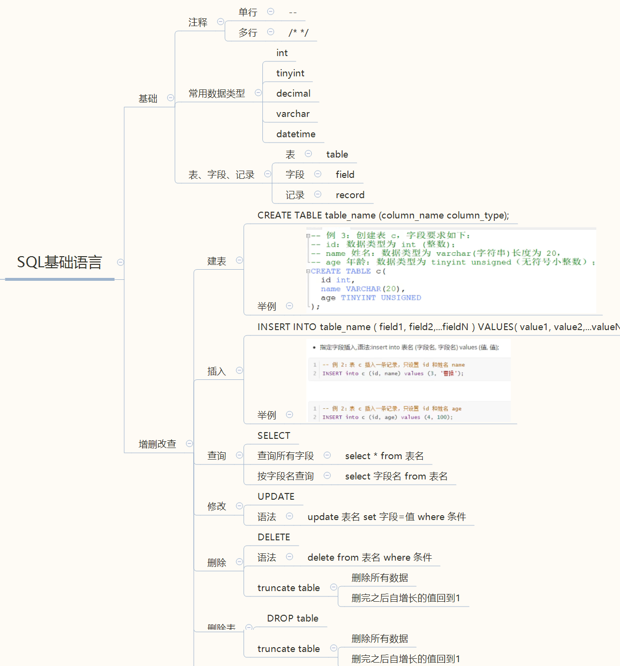The height and width of the screenshot is (666, 620).
Task: Select the 建表 topic
Action: (x=216, y=261)
